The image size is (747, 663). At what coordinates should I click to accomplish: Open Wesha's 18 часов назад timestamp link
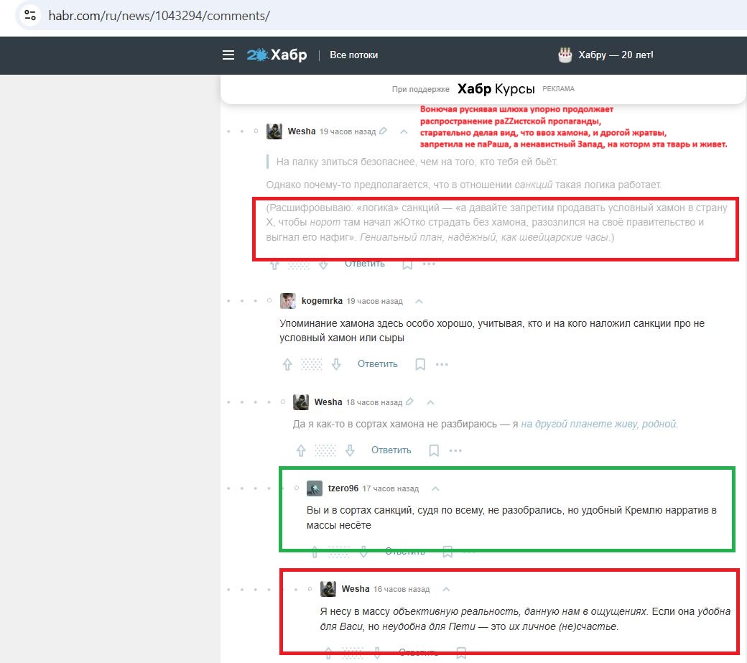[x=374, y=402]
